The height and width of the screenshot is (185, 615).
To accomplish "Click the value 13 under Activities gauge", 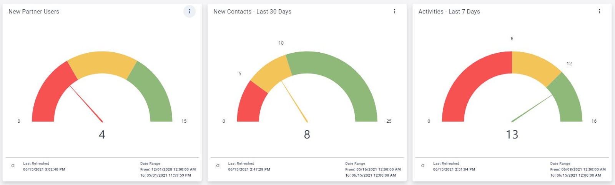I will (512, 135).
